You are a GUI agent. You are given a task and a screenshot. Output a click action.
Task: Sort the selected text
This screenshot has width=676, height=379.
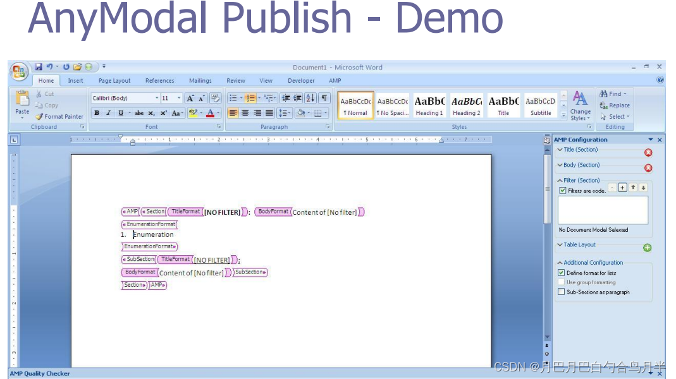[x=310, y=98]
